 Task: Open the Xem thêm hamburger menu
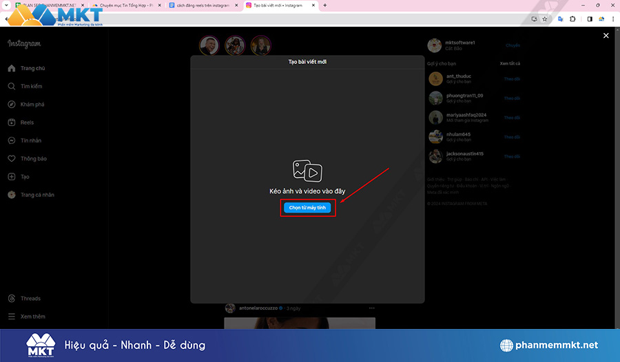coord(12,317)
